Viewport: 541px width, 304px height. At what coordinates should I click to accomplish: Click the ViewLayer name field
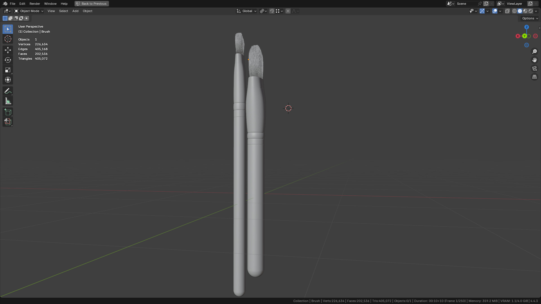pyautogui.click(x=516, y=4)
